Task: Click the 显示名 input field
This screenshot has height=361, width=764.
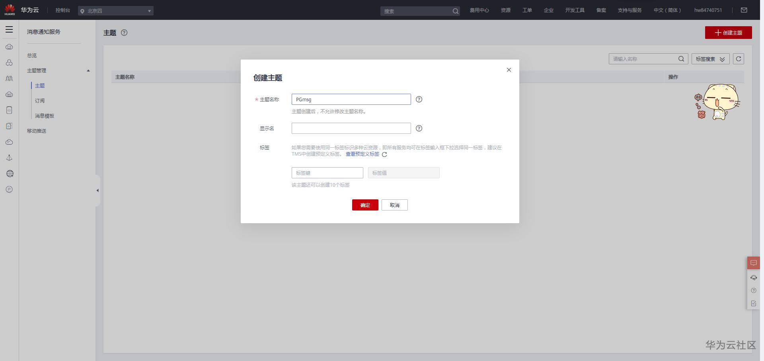Action: point(351,128)
